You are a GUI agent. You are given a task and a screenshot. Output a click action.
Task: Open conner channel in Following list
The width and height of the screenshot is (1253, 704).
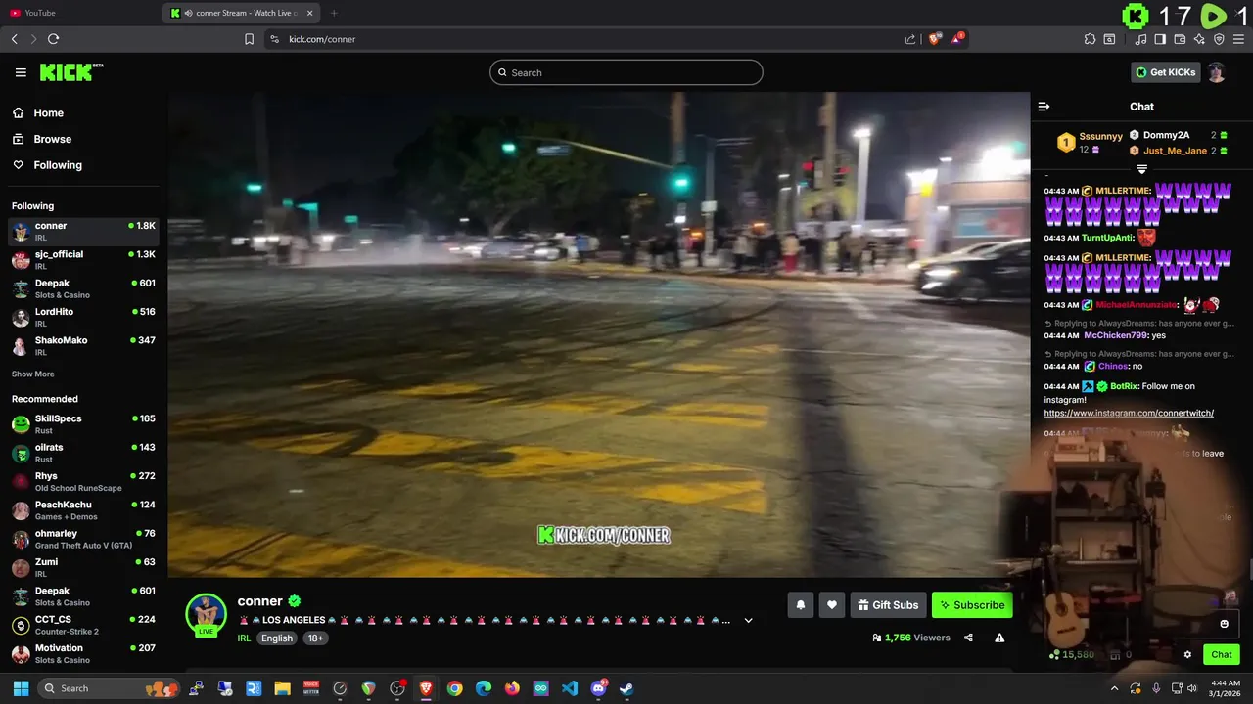point(83,231)
